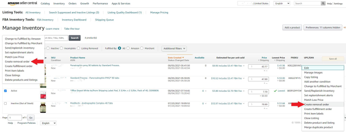The width and height of the screenshot is (346, 134).
Task: Open the Office Depot label pad product thumbnail
Action: pos(43,95)
